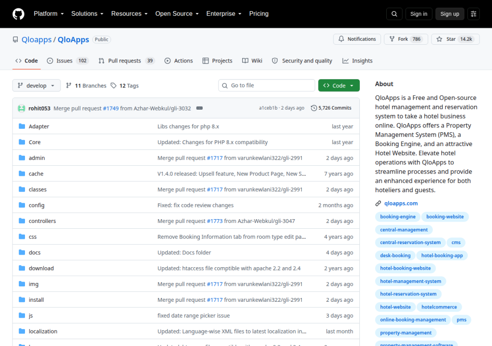Switch to the Actions tab
The width and height of the screenshot is (492, 346).
pyautogui.click(x=179, y=61)
